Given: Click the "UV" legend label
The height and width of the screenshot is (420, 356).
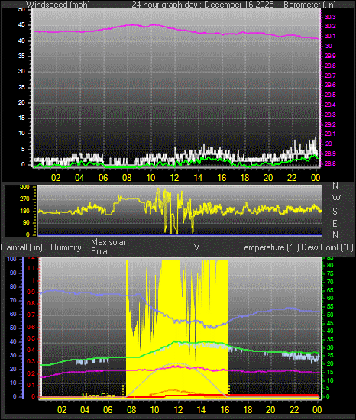Looking at the screenshot, I should pos(194,247).
